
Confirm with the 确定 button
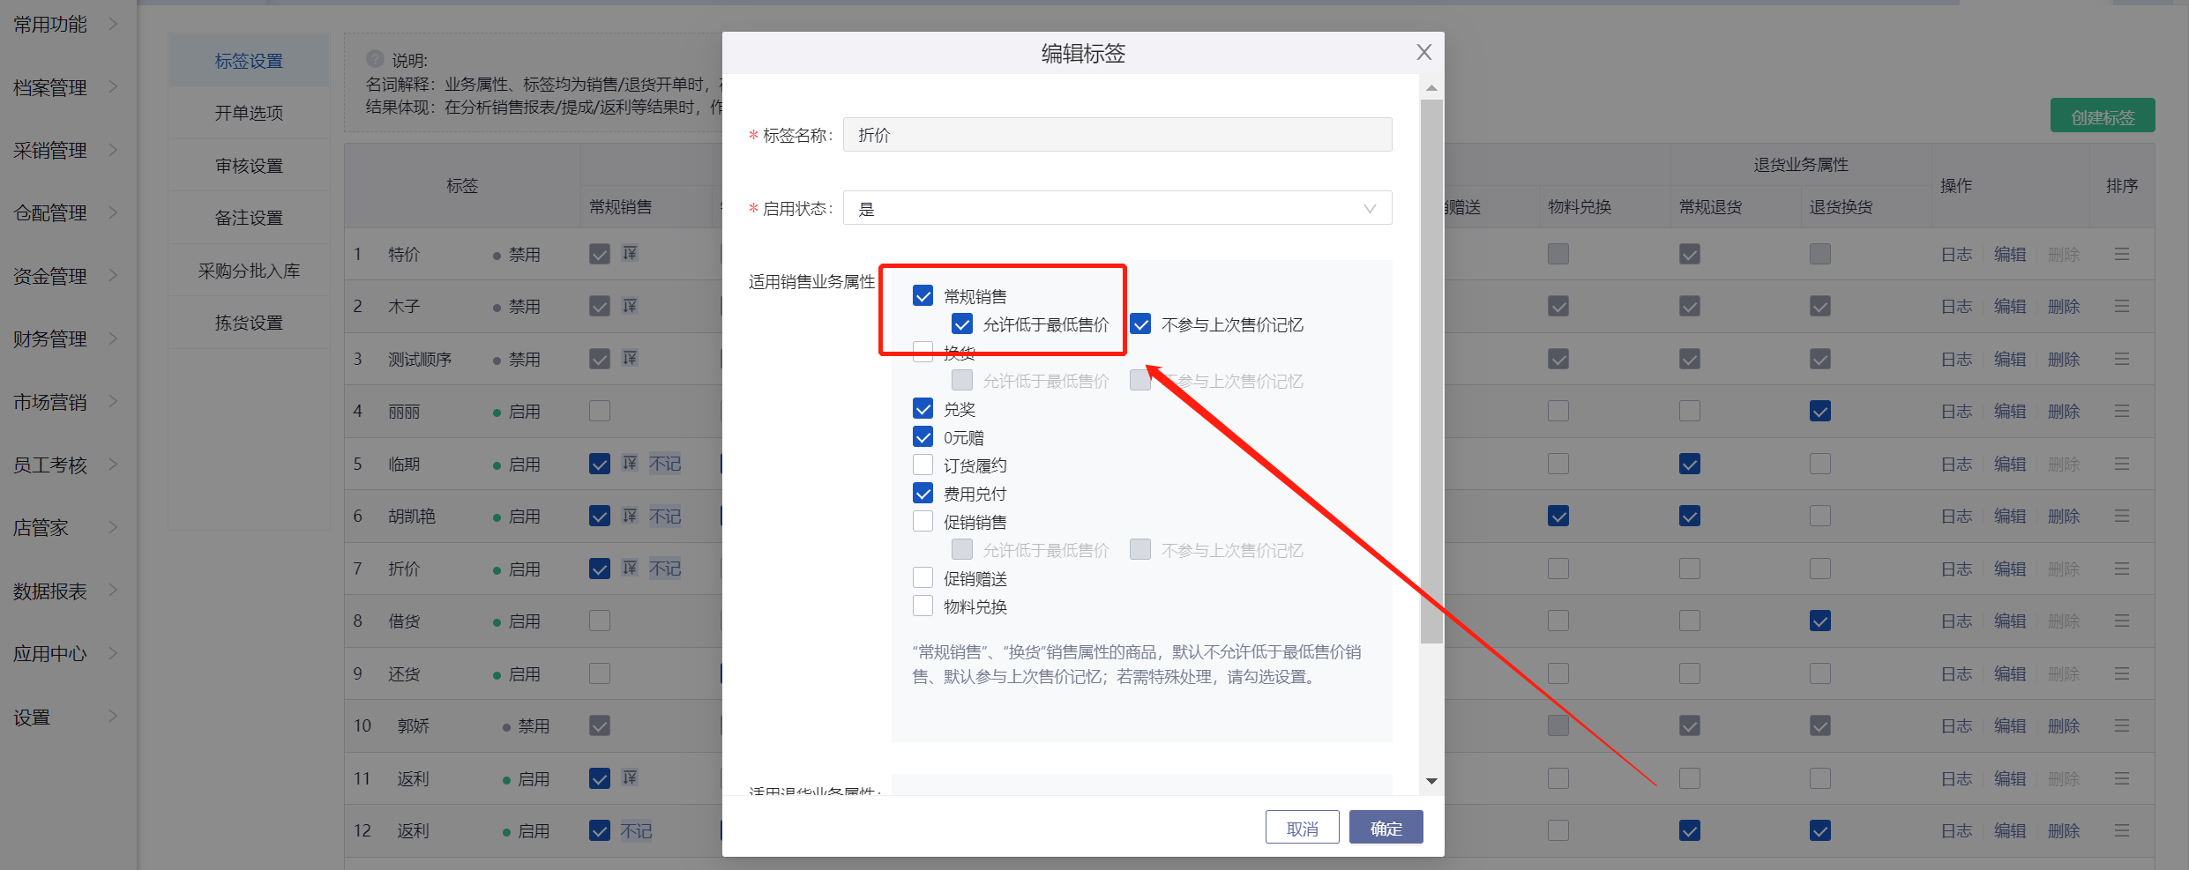(1386, 828)
